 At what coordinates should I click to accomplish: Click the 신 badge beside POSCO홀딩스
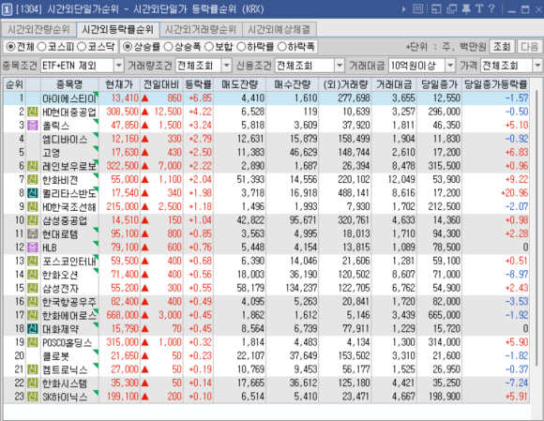click(x=33, y=342)
